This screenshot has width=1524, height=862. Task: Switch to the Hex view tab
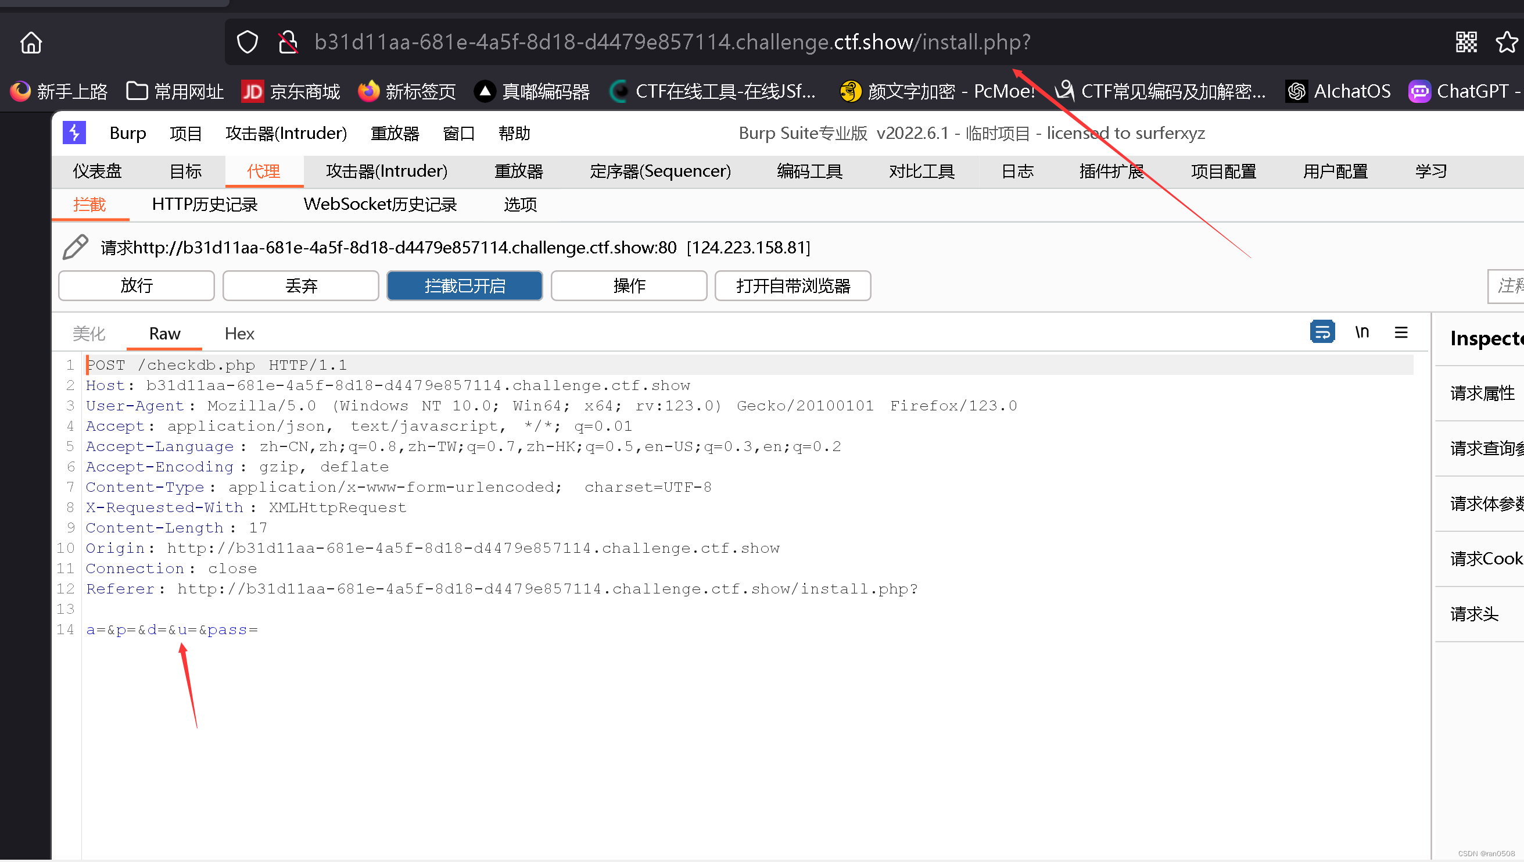[x=239, y=334]
